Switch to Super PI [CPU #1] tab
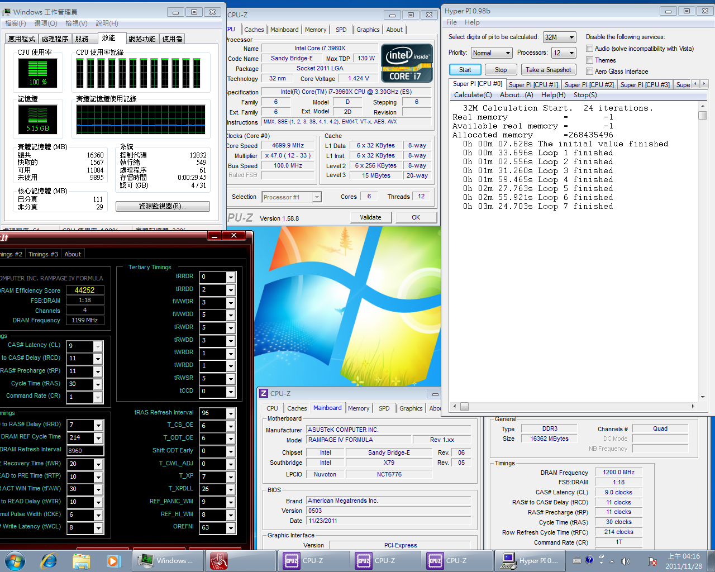 click(533, 85)
